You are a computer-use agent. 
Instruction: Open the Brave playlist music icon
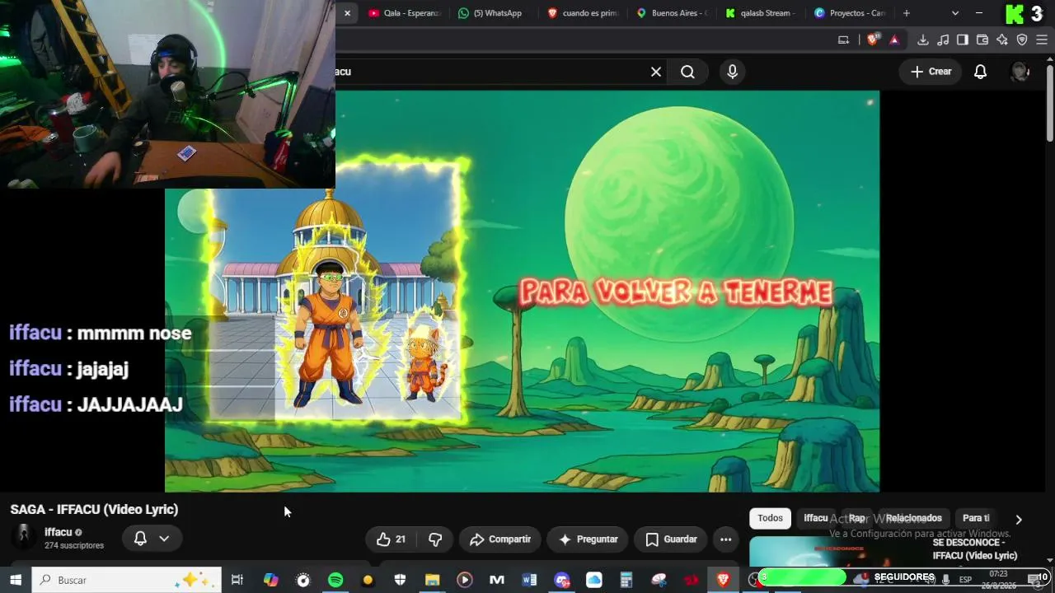pyautogui.click(x=943, y=40)
